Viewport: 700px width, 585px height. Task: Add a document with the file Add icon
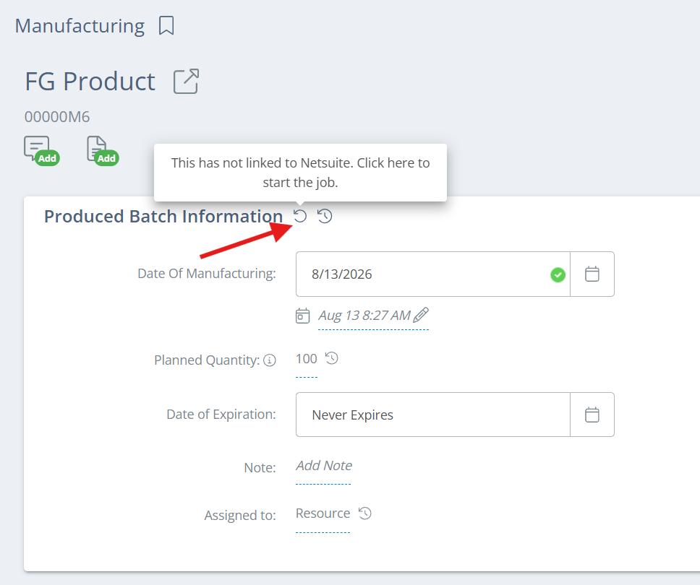(x=103, y=151)
